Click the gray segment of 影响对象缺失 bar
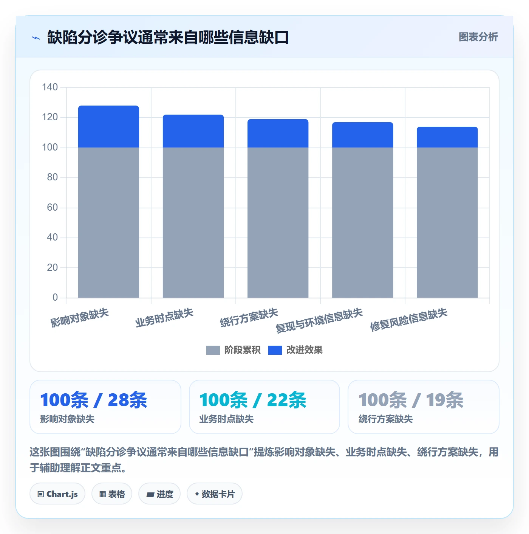 108,222
